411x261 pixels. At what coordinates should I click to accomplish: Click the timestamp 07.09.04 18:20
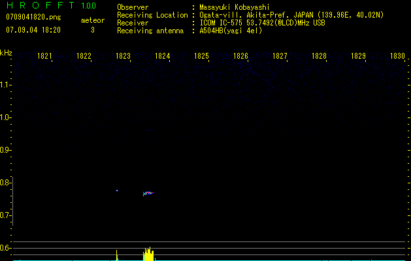[x=33, y=30]
